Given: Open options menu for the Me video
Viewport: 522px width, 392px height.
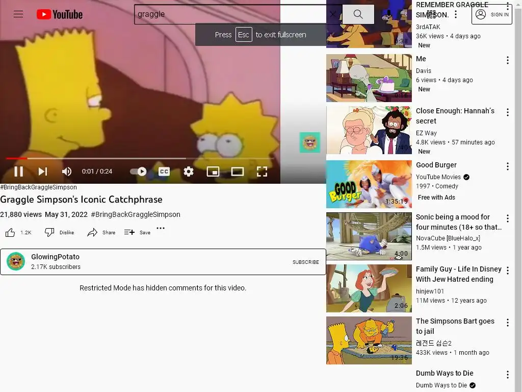Looking at the screenshot, I should click(508, 60).
